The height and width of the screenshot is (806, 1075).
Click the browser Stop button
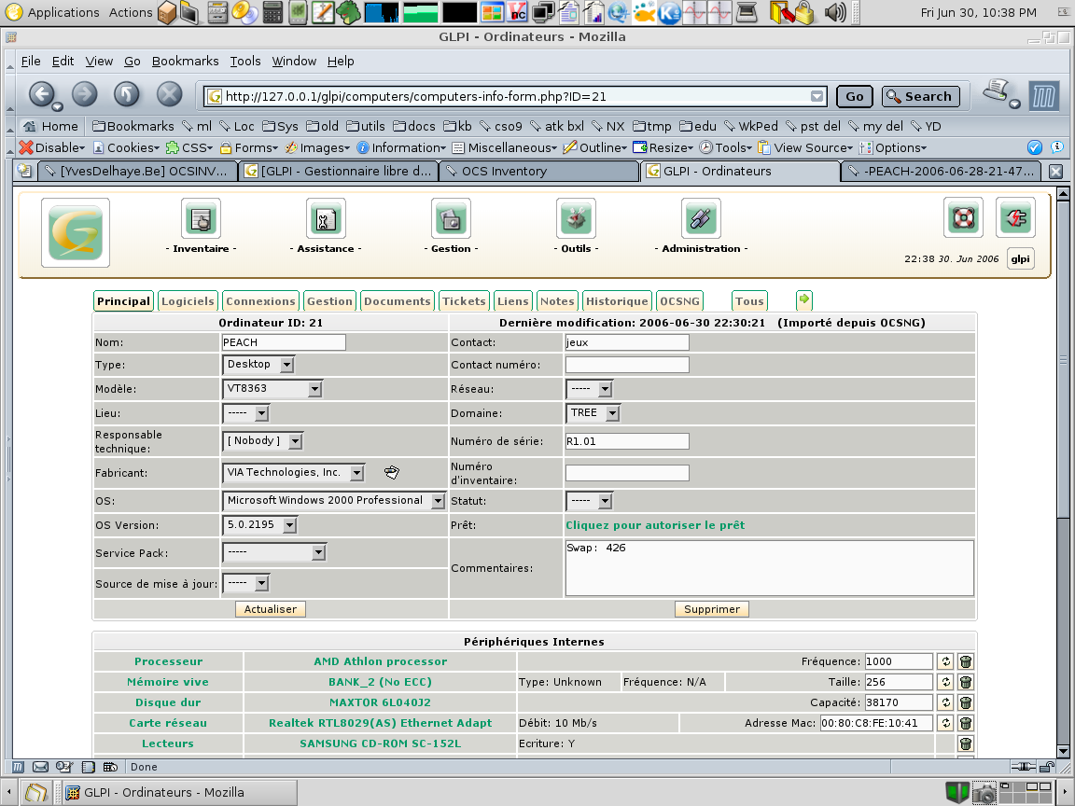169,94
